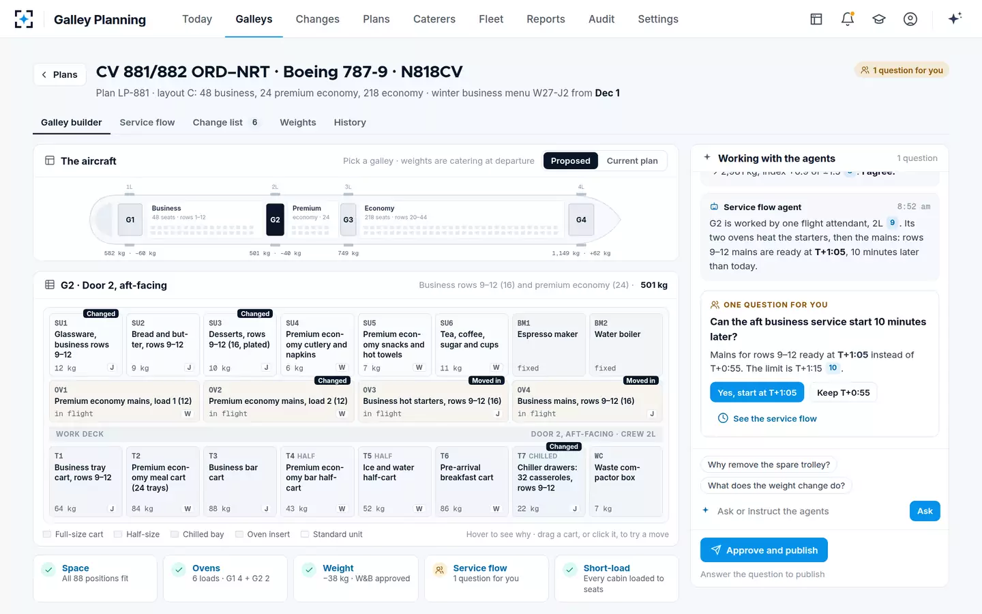Click the Short-load check status icon
This screenshot has height=614, width=982.
click(570, 570)
